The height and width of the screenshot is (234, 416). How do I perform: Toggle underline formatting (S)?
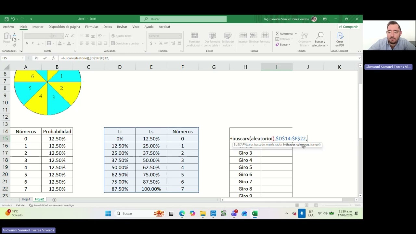(x=38, y=43)
